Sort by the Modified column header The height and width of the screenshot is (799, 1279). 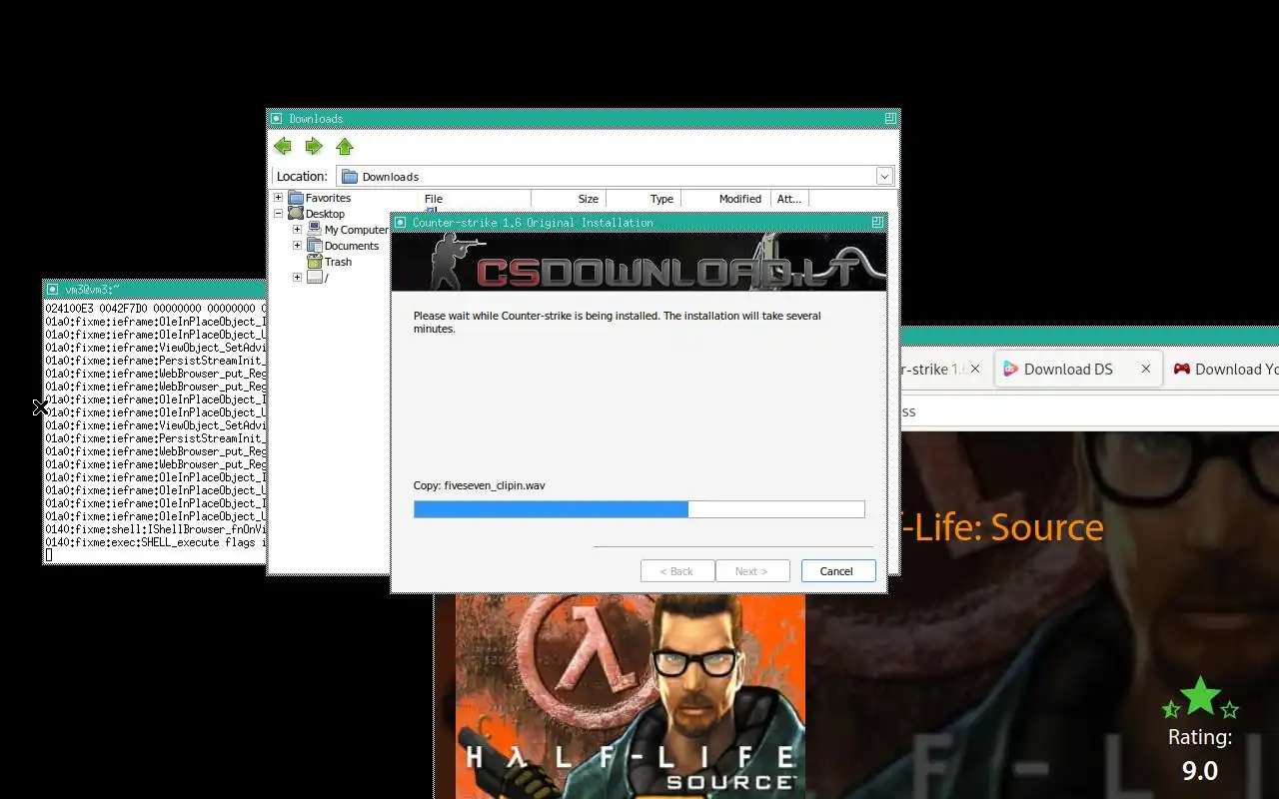[725, 199]
